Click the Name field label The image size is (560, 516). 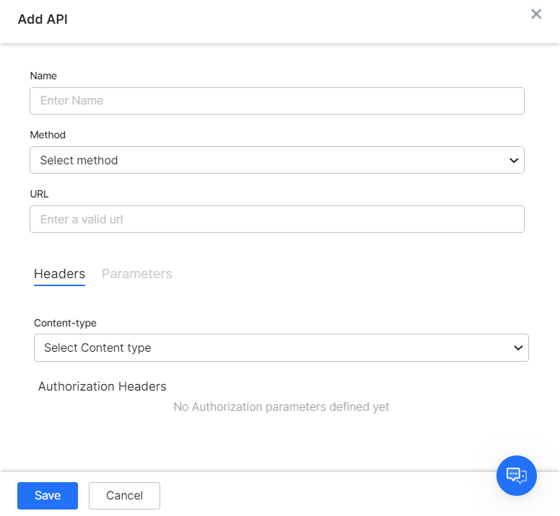(43, 76)
